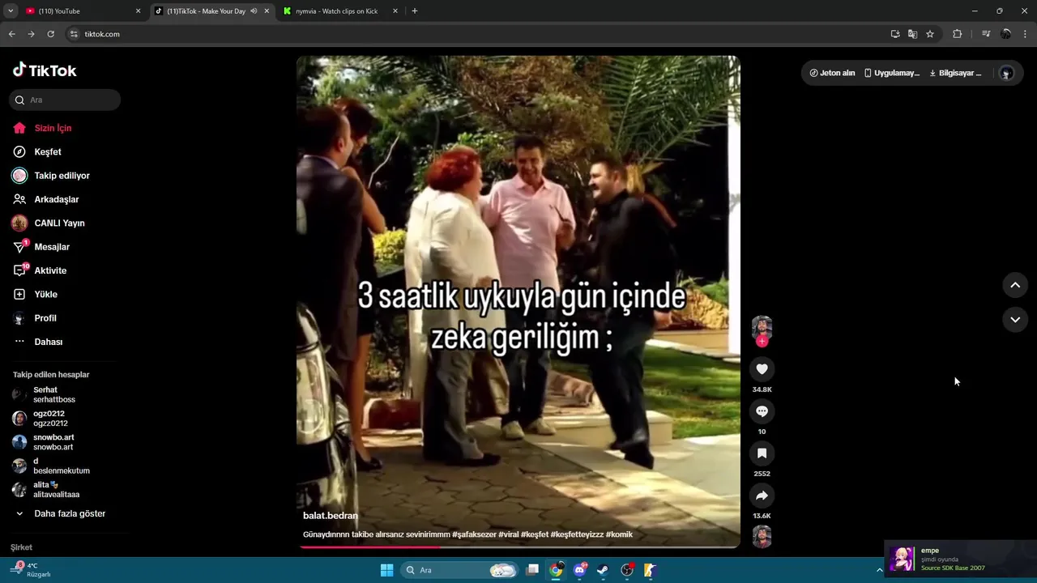Share the video via arrow icon
Image resolution: width=1037 pixels, height=583 pixels.
[x=762, y=496]
